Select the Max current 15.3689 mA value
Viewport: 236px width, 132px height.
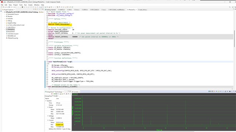60,127
